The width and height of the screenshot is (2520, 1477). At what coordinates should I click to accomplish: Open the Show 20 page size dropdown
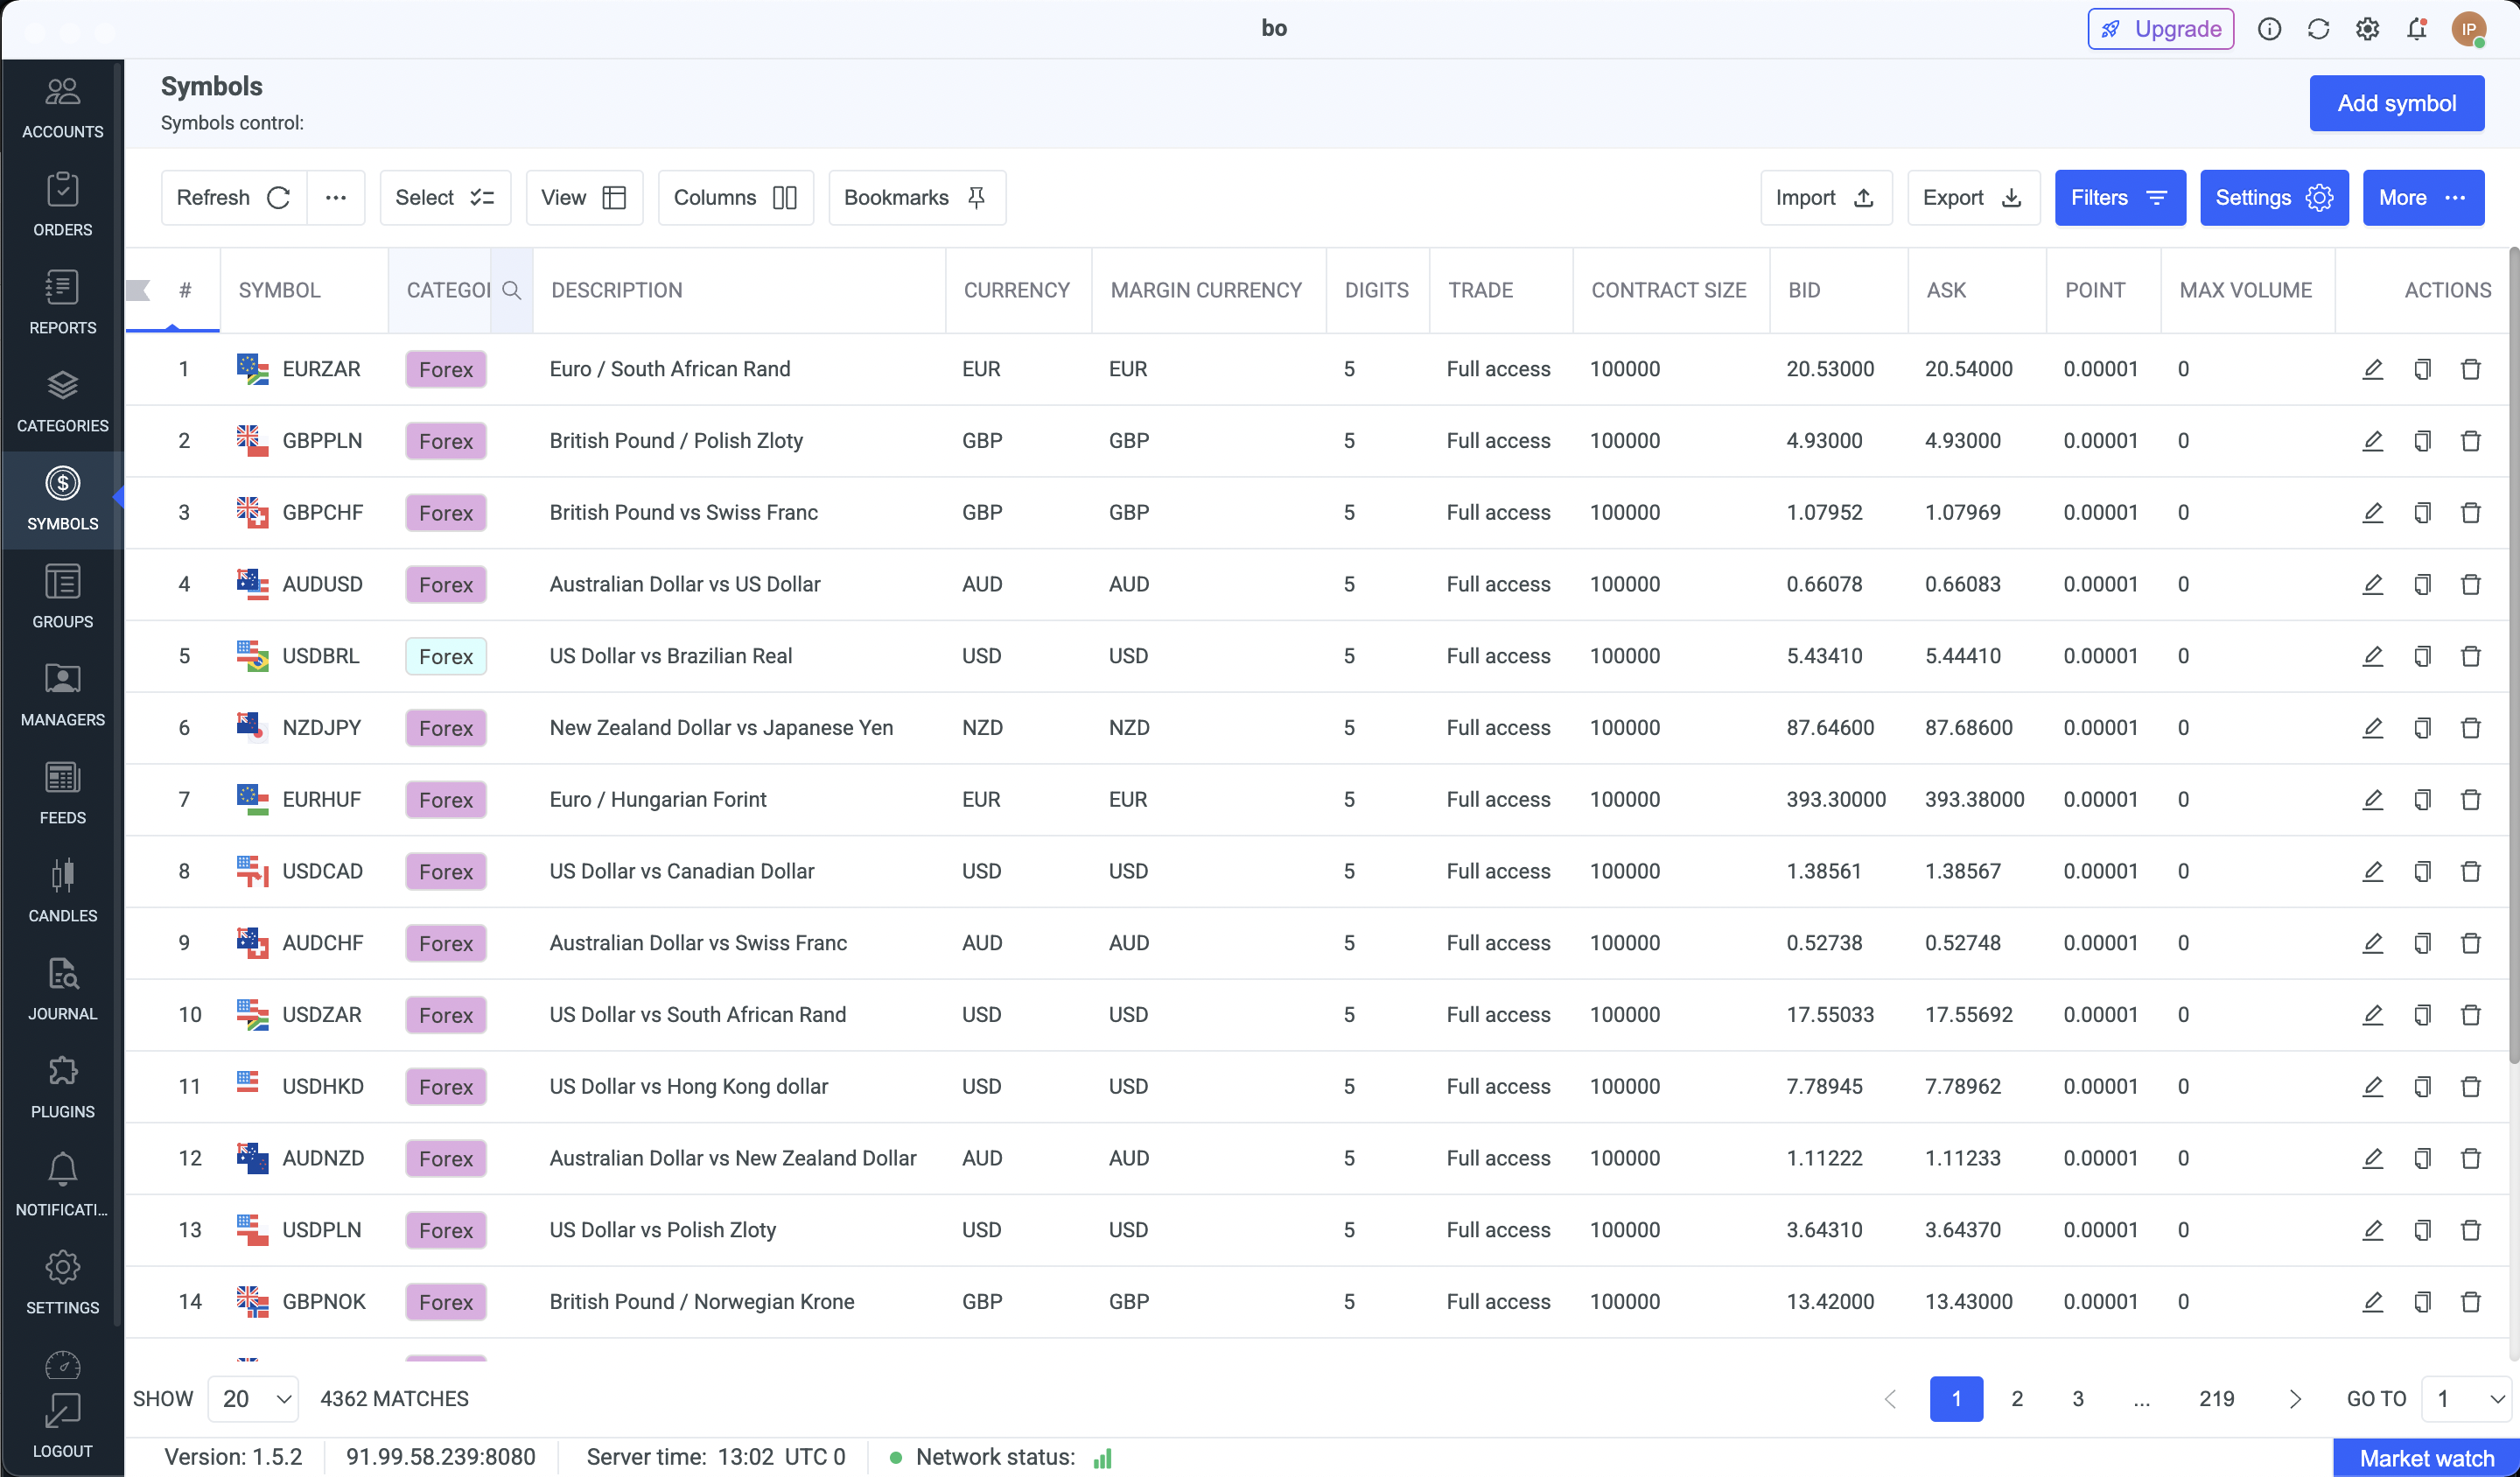254,1398
